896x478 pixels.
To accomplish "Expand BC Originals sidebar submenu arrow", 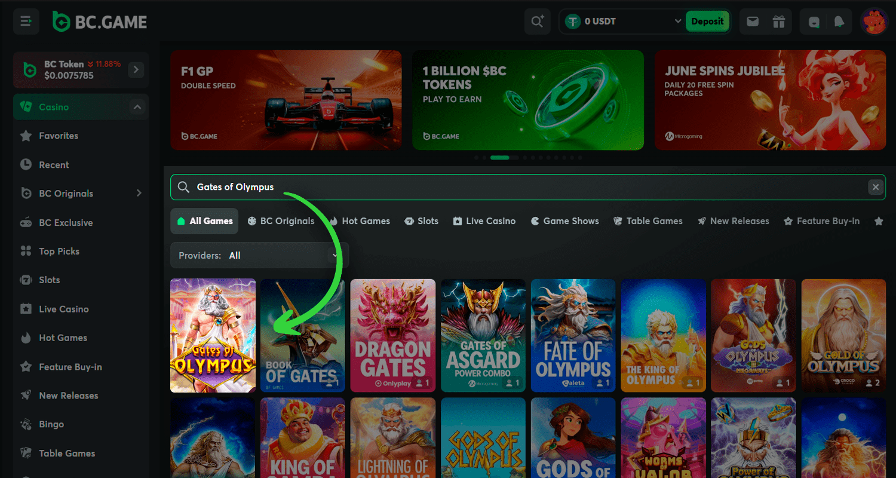I will [x=139, y=194].
